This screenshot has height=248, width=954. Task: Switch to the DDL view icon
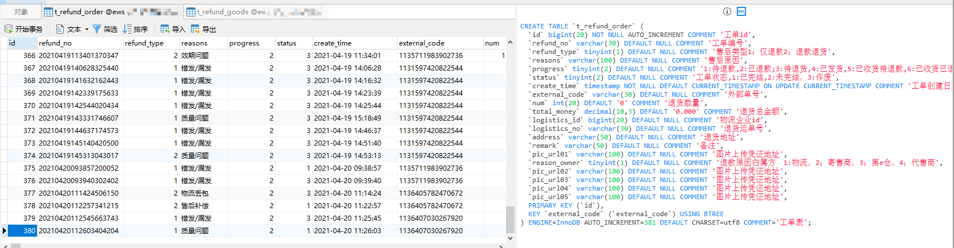(x=741, y=11)
